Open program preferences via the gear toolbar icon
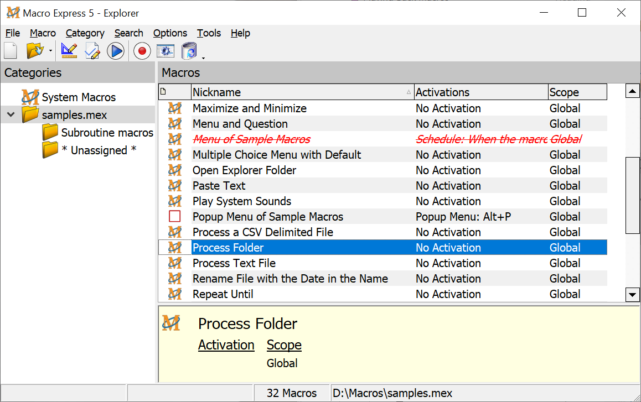This screenshot has width=641, height=402. [164, 50]
